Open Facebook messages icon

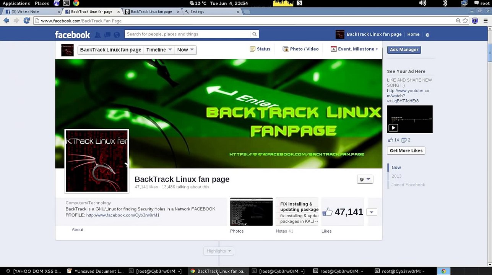(107, 35)
